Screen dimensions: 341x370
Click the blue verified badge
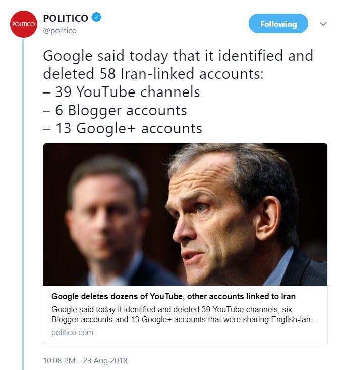[x=96, y=18]
